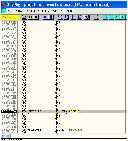Open the View menu
Screen dimensions: 128x141
(x=19, y=11)
